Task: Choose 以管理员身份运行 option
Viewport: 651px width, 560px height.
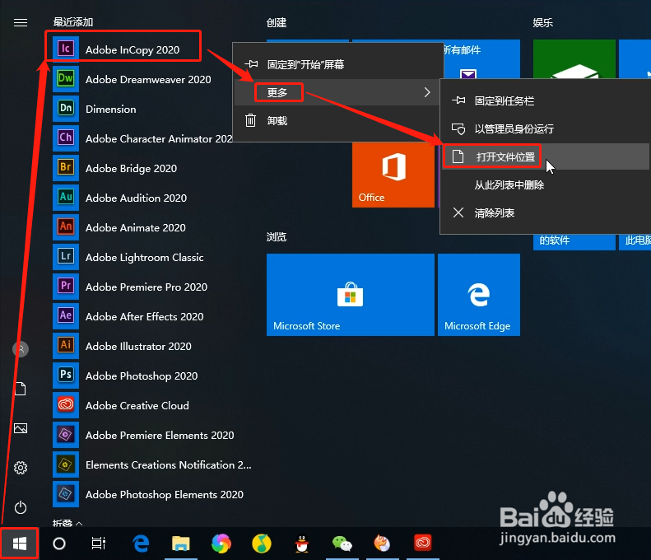Action: coord(545,128)
